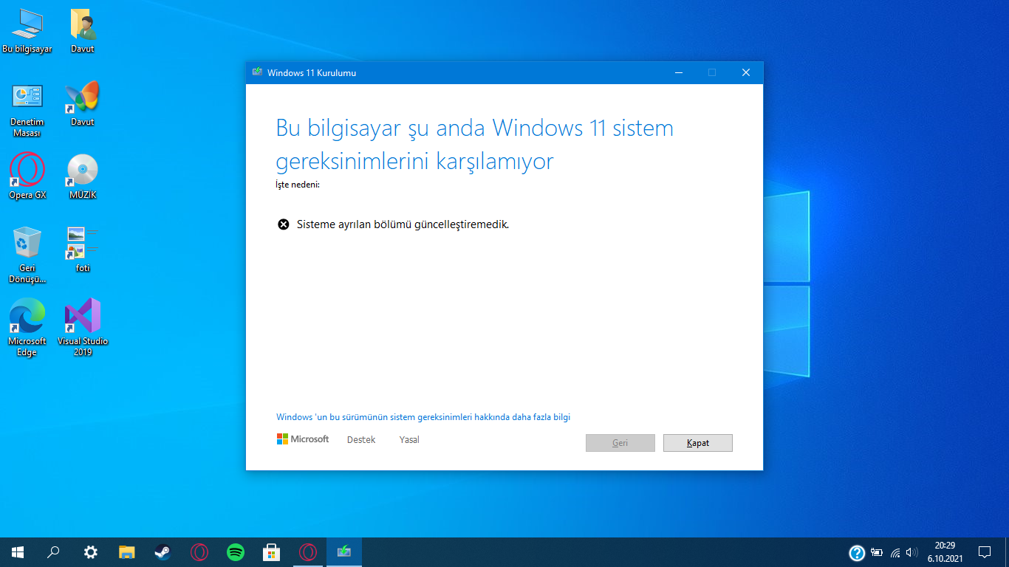
Task: Open taskbar search magnifier
Action: coord(54,552)
